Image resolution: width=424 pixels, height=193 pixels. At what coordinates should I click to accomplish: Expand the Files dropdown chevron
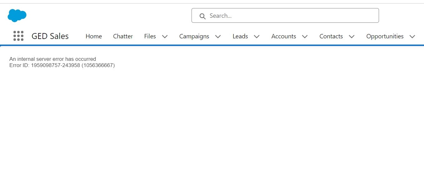tap(165, 36)
